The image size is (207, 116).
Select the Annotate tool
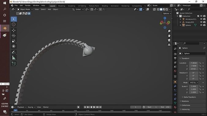pyautogui.click(x=13, y=53)
